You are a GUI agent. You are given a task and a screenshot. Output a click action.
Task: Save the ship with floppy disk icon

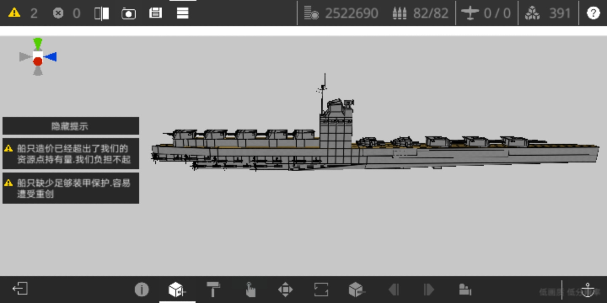click(156, 13)
